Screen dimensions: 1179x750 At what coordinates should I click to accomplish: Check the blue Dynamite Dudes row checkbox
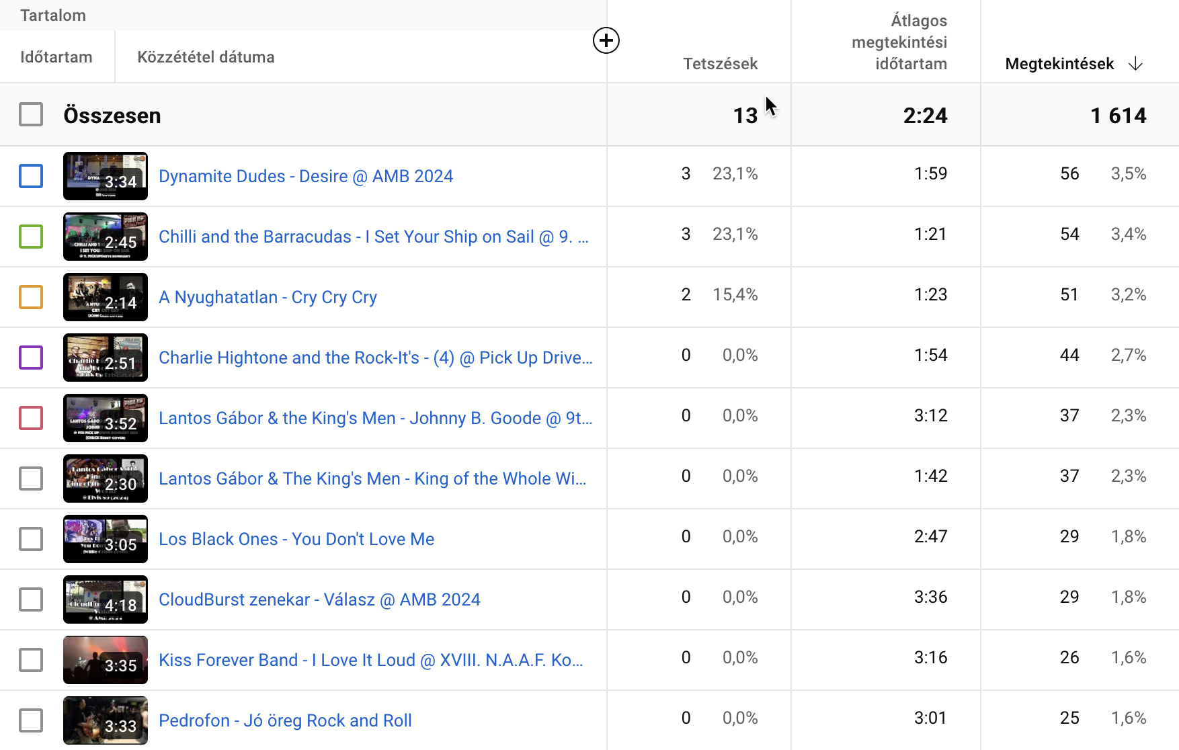coord(31,176)
